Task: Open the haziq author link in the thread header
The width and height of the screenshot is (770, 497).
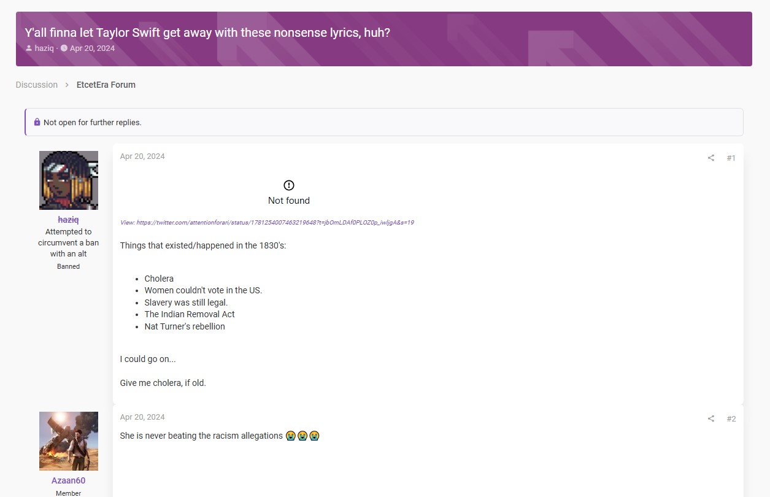Action: click(44, 48)
